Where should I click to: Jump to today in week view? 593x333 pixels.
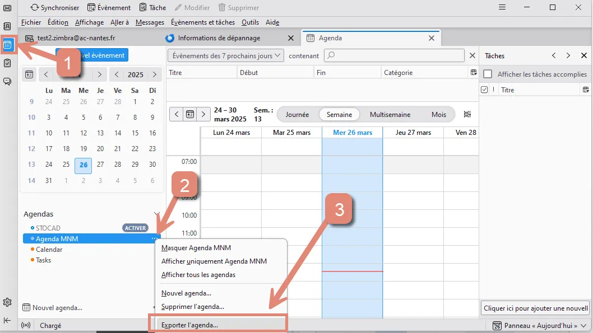(190, 114)
